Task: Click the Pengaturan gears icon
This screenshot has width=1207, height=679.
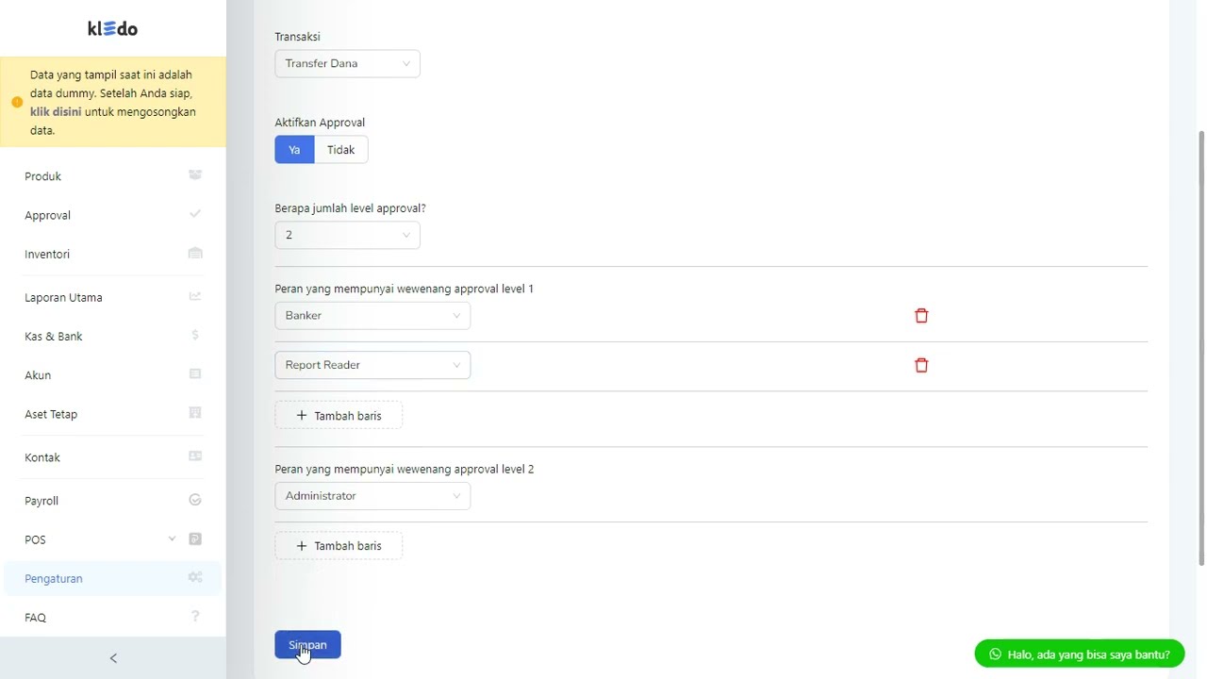Action: (x=195, y=577)
